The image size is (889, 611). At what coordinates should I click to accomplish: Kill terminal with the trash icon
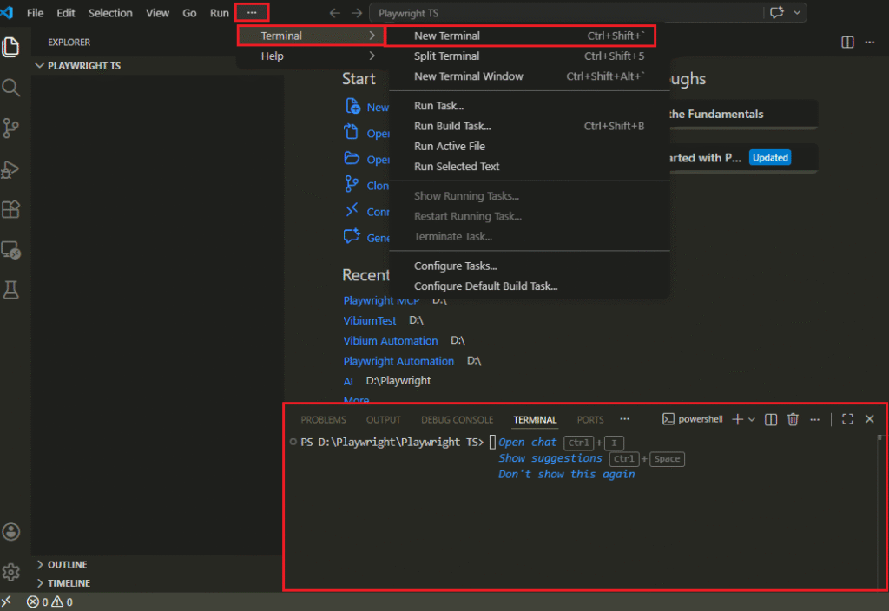tap(794, 419)
